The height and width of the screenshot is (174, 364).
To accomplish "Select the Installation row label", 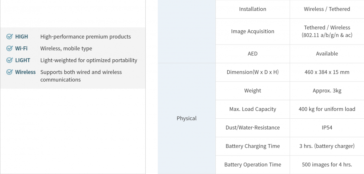I will pyautogui.click(x=253, y=9).
